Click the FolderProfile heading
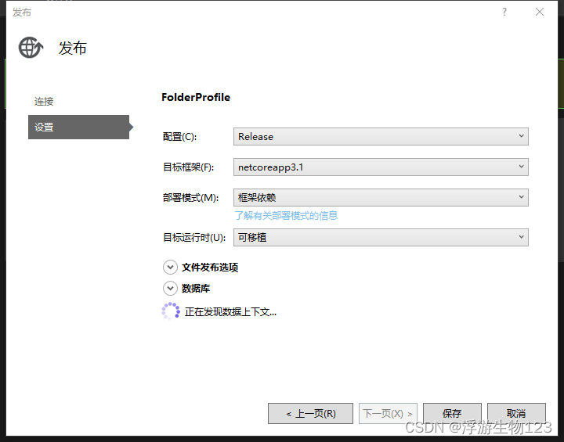The width and height of the screenshot is (564, 442). point(196,97)
